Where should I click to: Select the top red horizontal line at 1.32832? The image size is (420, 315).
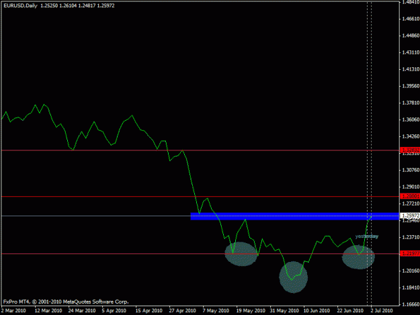200,150
